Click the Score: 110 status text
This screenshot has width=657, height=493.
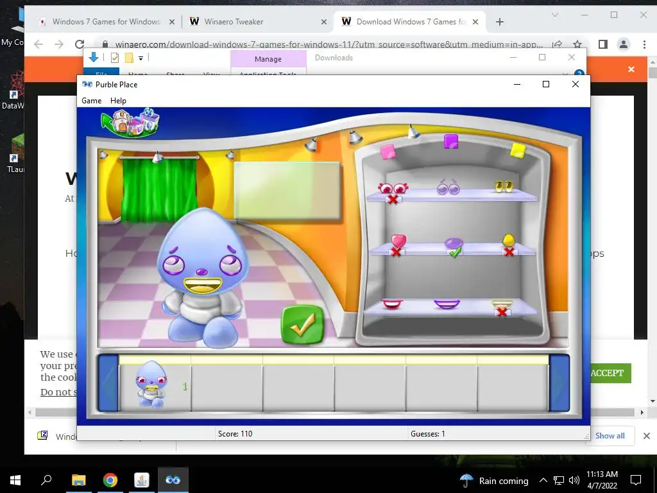click(235, 434)
